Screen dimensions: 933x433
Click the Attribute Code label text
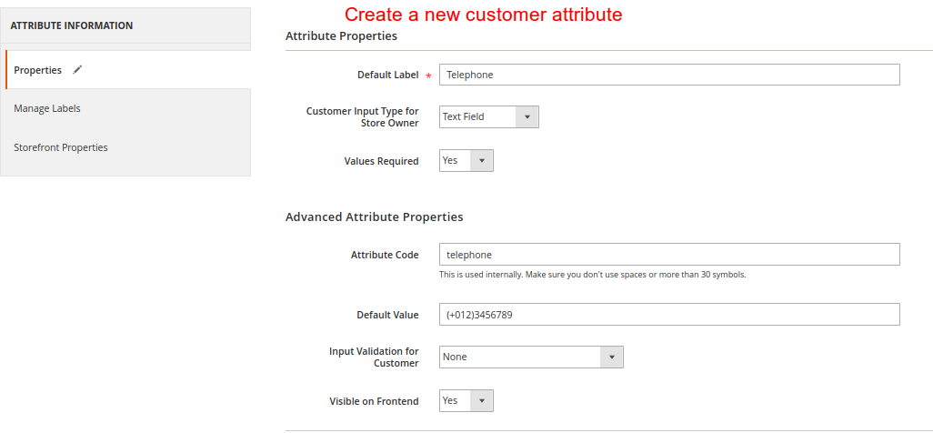(385, 255)
